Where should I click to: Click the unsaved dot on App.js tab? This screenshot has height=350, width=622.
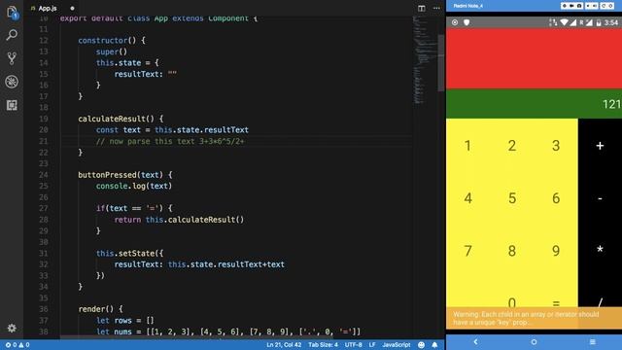click(72, 8)
